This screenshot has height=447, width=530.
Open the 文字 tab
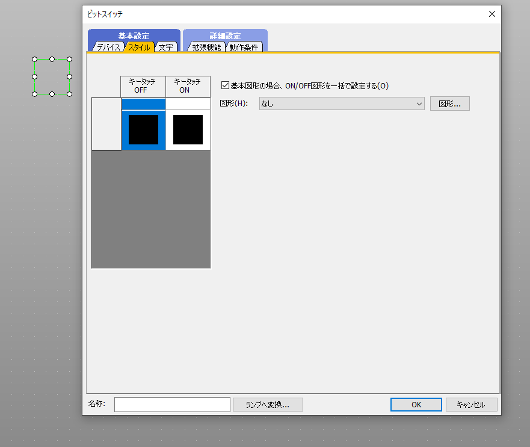[166, 47]
